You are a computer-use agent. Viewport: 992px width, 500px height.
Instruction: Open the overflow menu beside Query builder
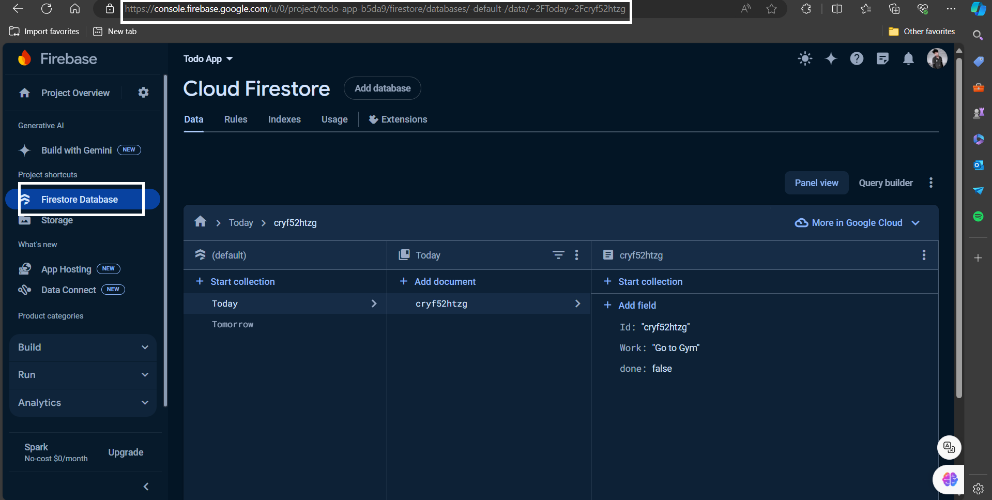931,183
